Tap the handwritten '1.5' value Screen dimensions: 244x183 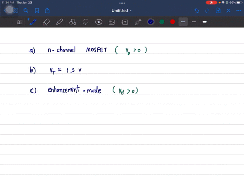tap(71, 70)
